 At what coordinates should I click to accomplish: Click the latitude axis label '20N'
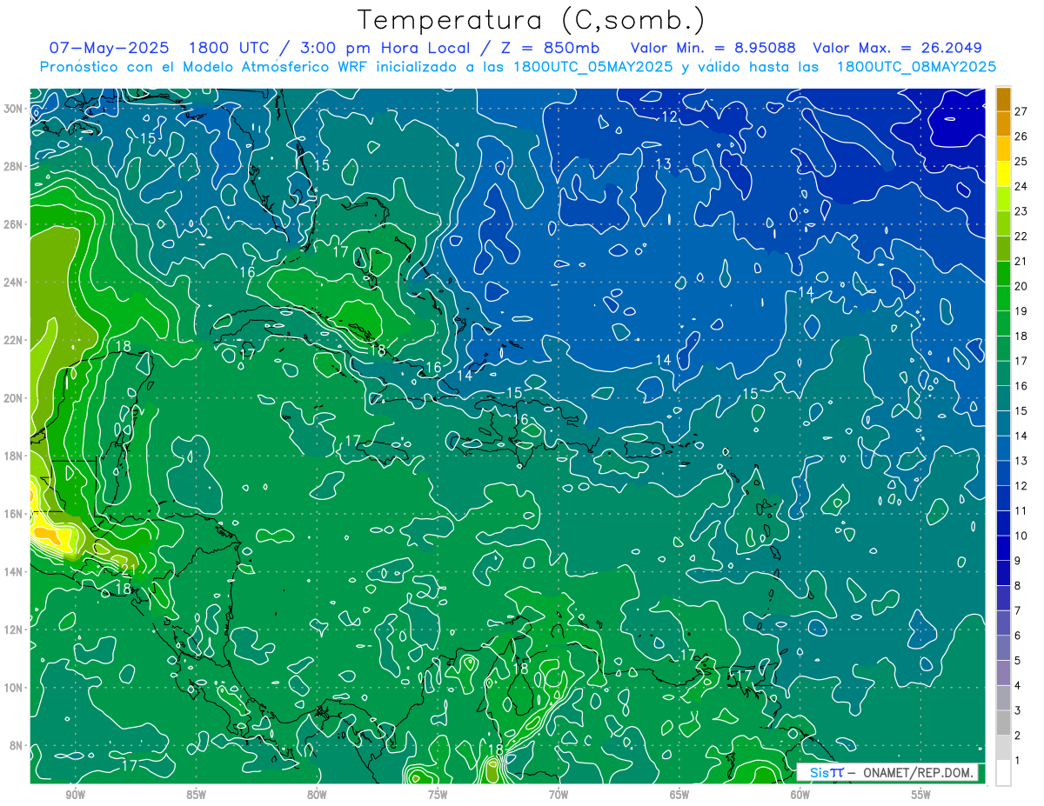point(13,398)
